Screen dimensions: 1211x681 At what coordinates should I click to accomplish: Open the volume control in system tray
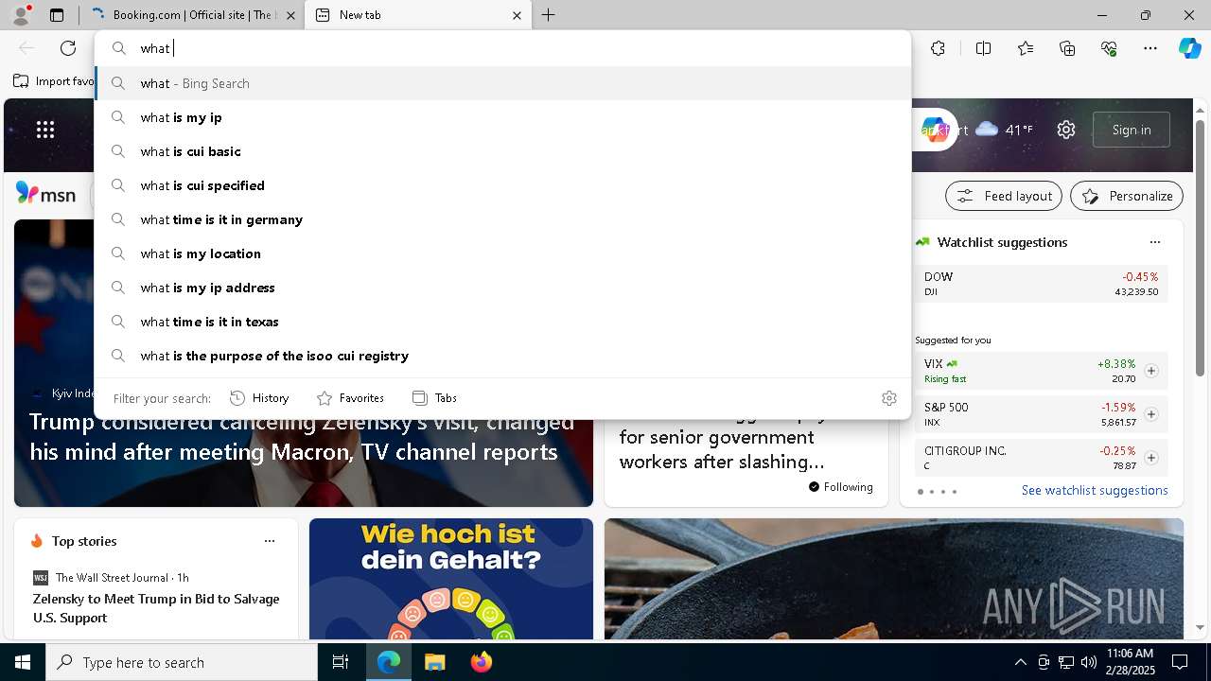click(1088, 662)
